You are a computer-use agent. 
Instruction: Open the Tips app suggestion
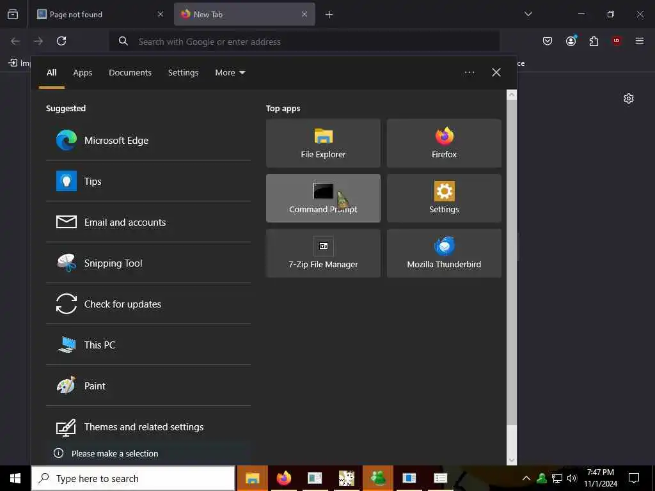(148, 181)
